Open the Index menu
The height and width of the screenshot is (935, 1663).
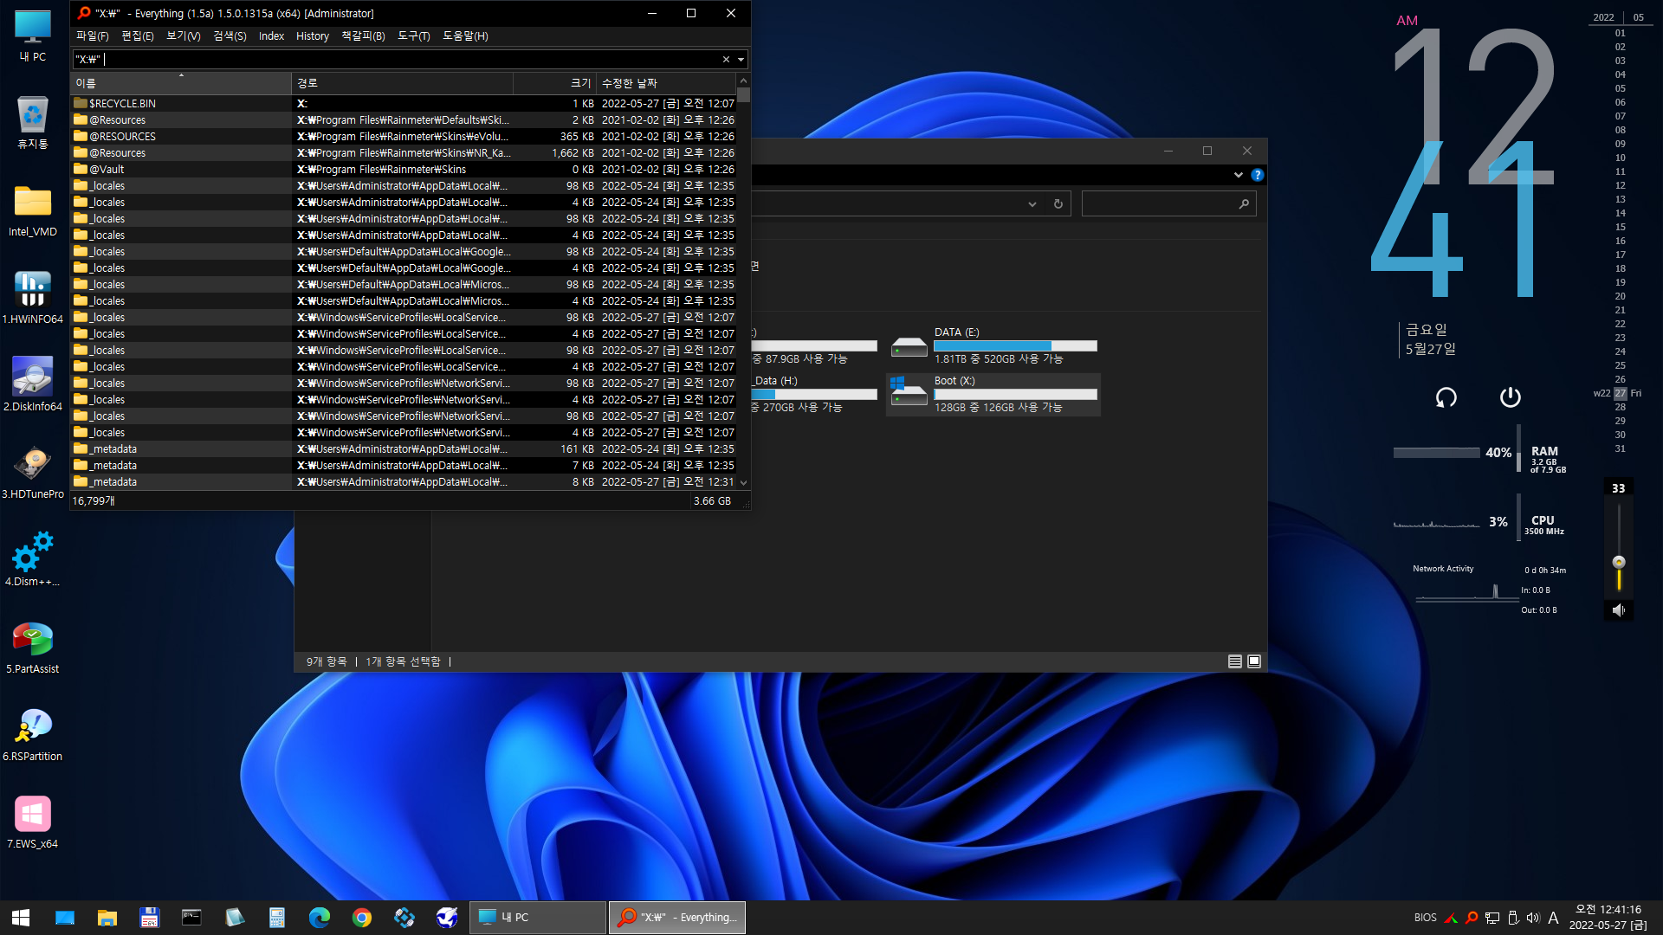click(271, 36)
